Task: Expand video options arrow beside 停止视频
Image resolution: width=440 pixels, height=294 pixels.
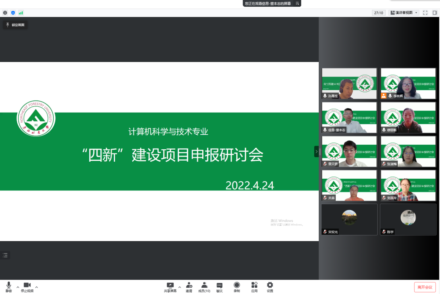Action: (37, 287)
